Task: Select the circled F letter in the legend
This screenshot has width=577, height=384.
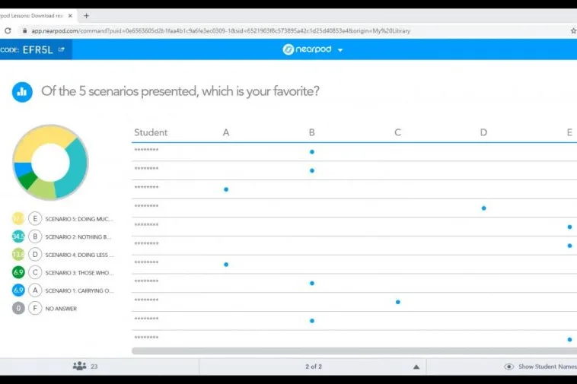Action: [35, 308]
